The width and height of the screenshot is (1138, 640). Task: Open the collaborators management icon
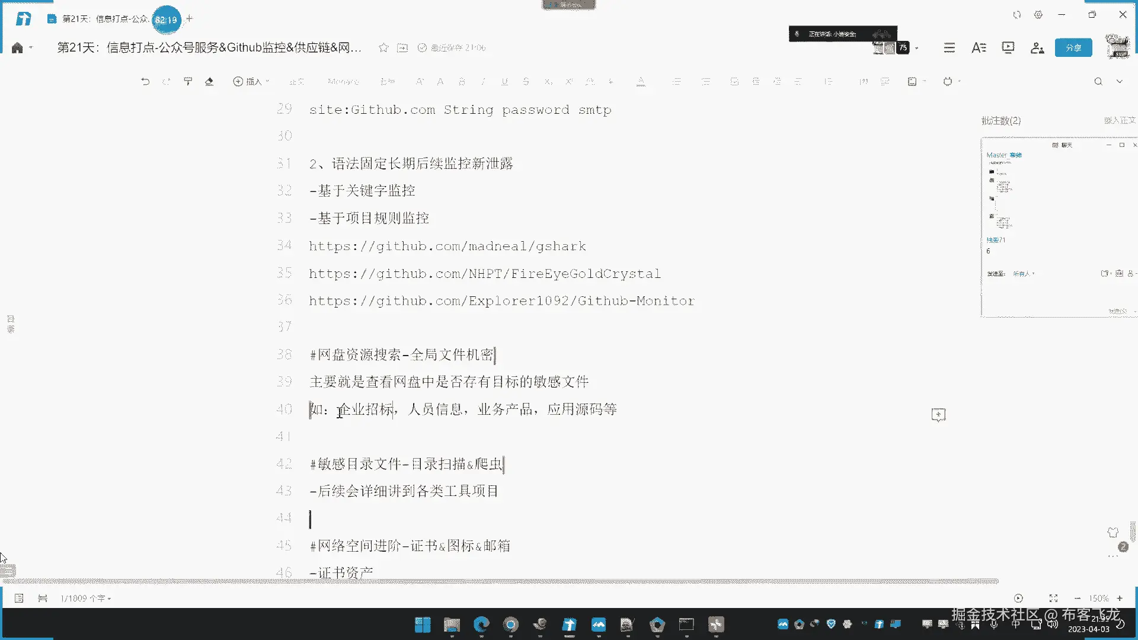click(1037, 48)
